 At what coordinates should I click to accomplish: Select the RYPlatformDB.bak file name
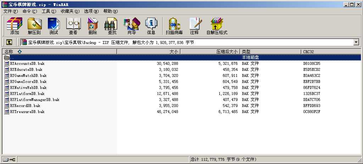click(x=27, y=94)
